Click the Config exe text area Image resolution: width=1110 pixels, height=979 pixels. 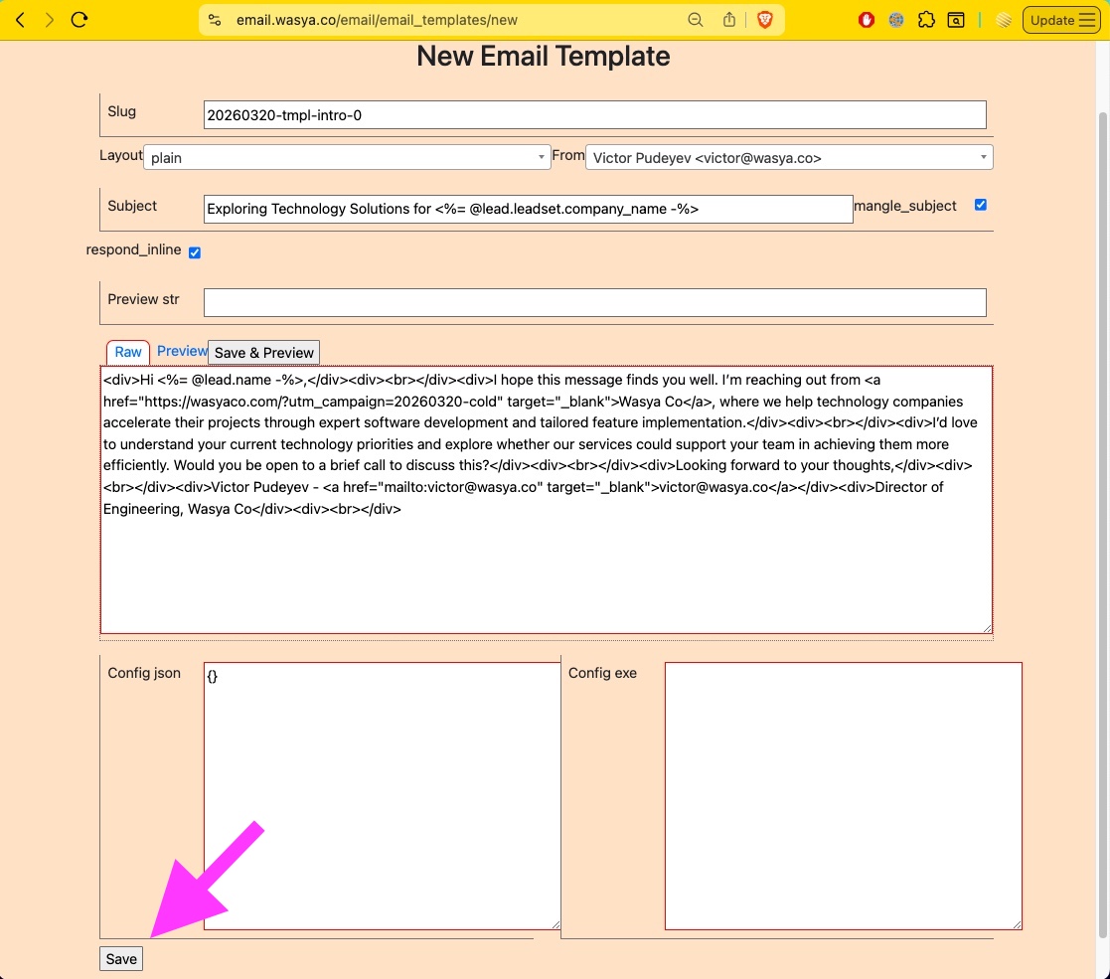click(843, 795)
